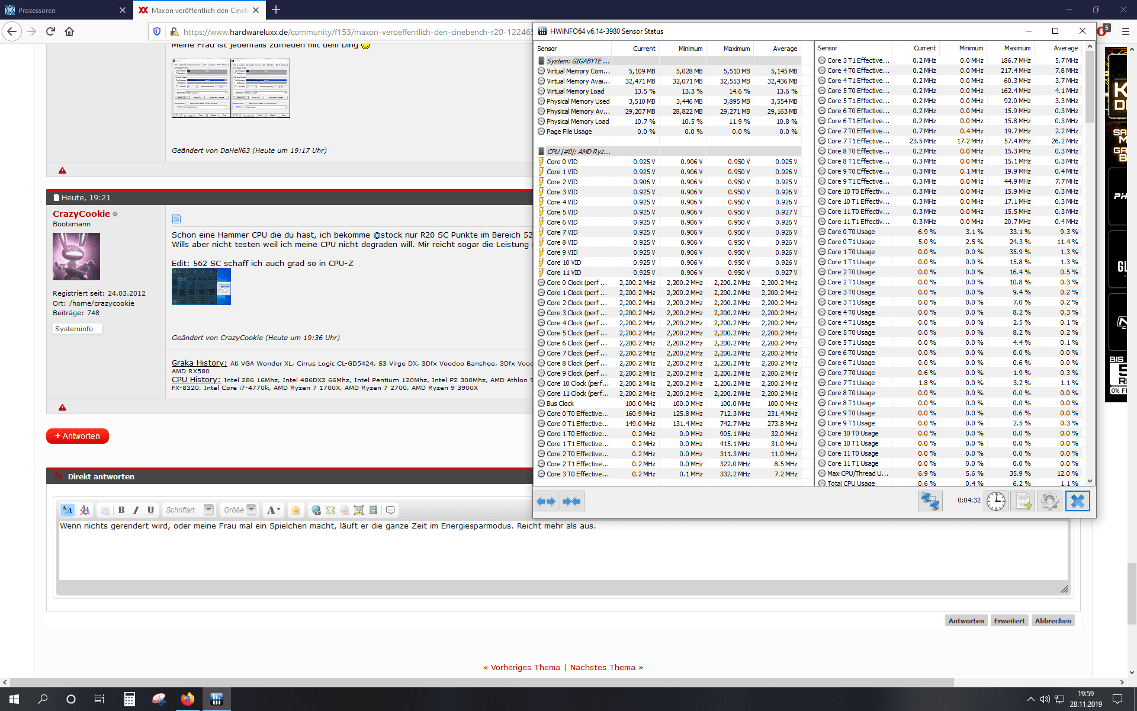Viewport: 1137px width, 711px height.
Task: Toggle bold formatting in reply editor
Action: pos(121,510)
